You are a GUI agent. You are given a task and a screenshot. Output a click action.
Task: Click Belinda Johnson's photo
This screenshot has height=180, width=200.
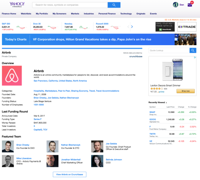97,161
